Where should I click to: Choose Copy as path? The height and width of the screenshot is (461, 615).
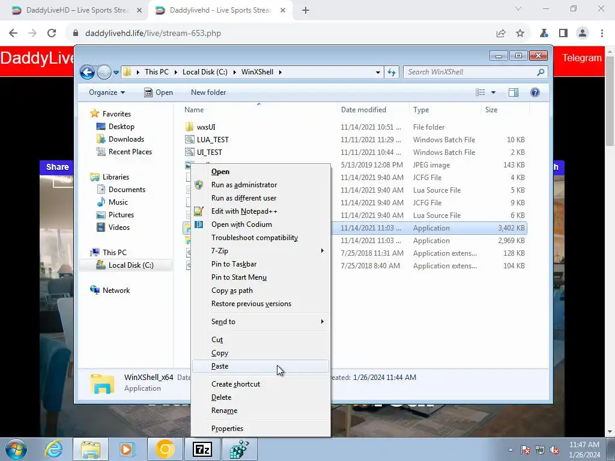(261, 291)
